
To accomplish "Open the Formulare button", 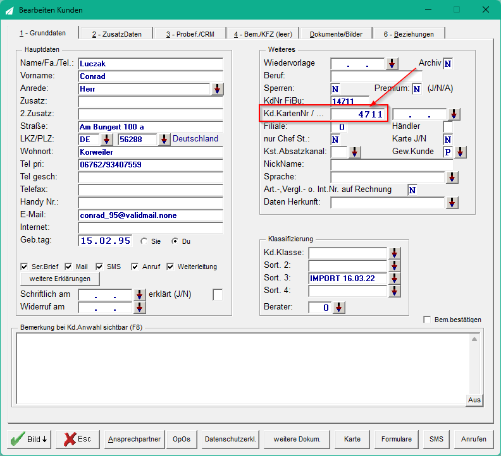I will point(396,440).
